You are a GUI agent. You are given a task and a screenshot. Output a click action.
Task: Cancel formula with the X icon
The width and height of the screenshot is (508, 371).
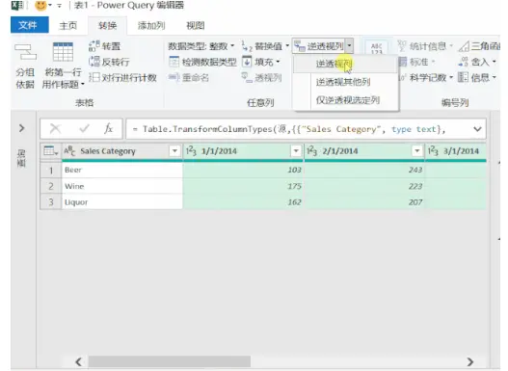click(55, 129)
